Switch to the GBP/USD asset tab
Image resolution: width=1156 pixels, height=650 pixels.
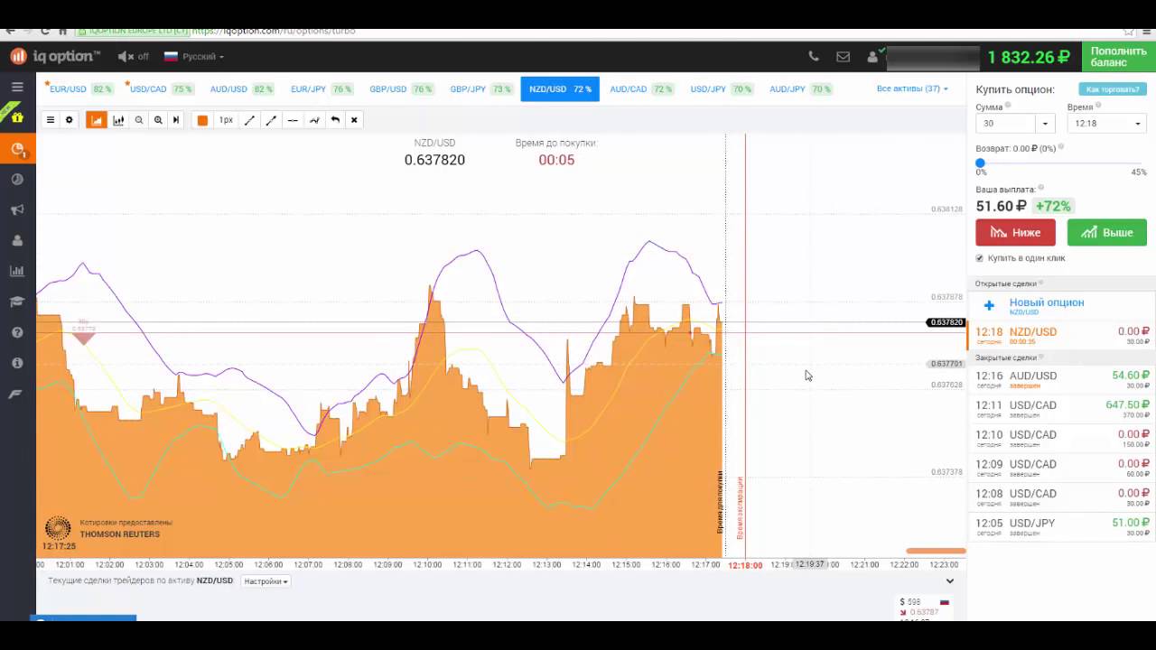[401, 89]
